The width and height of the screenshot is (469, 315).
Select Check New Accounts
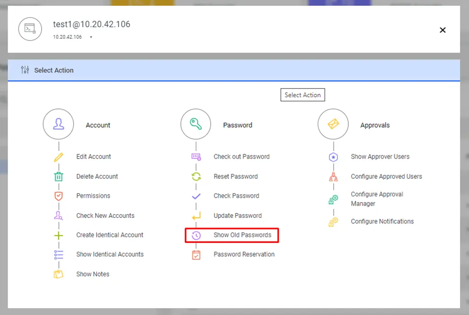click(x=105, y=216)
